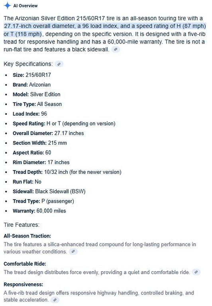This screenshot has width=212, height=306.
Task: Open source link after 'various weather conditions'
Action: 73,251
